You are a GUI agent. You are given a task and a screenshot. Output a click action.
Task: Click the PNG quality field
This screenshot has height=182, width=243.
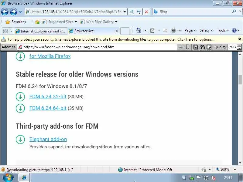coord(232,47)
